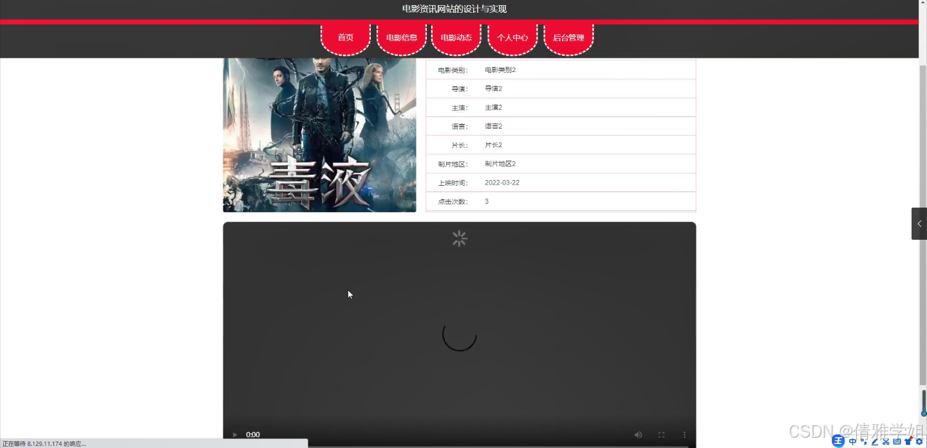The image size is (927, 448).
Task: Open the input method skin shirt icon
Action: tap(908, 442)
